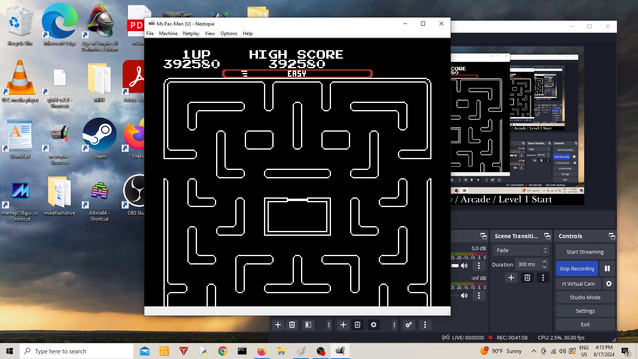Remove the selected scene transition
The width and height of the screenshot is (638, 359).
coord(527,278)
